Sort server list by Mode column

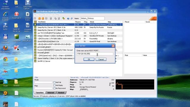click(98, 22)
